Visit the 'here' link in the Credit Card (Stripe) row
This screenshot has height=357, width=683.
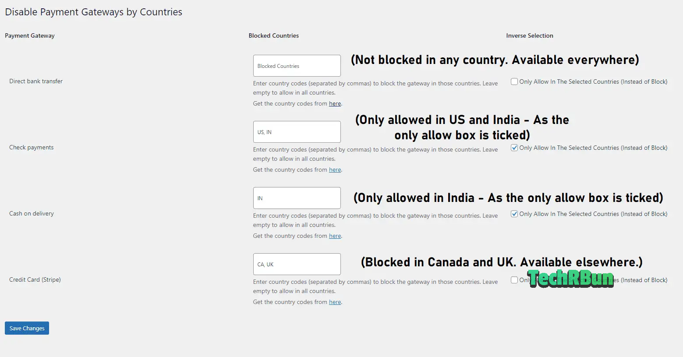click(335, 302)
